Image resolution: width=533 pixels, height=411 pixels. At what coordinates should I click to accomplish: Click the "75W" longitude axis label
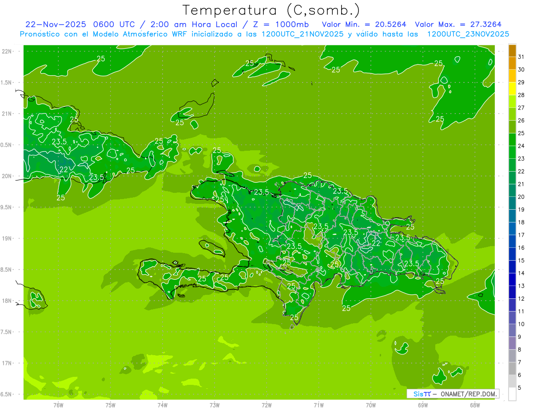111,405
